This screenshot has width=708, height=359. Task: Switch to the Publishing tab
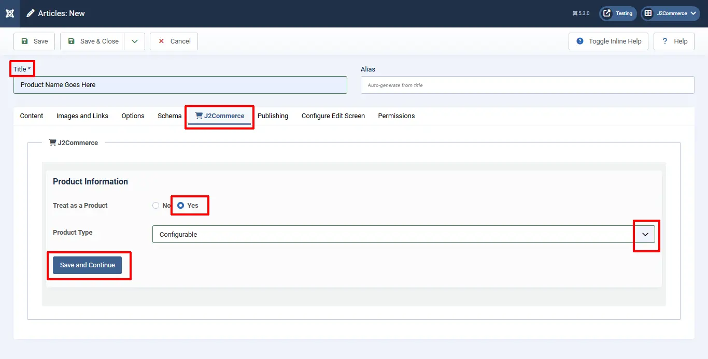coord(273,116)
